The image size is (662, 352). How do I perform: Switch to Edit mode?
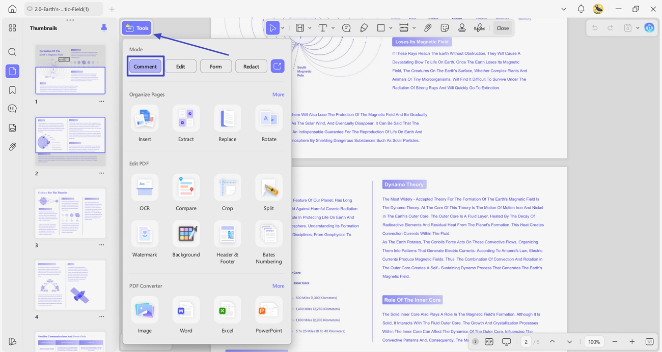180,67
